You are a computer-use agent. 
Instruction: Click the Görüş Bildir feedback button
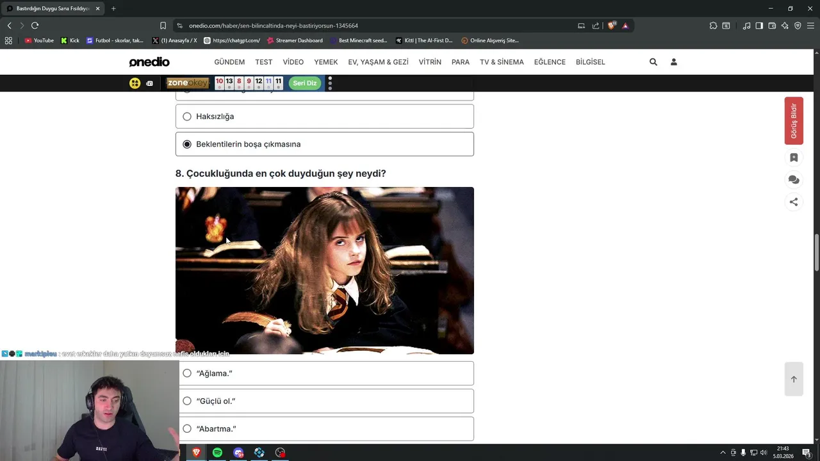click(x=794, y=121)
